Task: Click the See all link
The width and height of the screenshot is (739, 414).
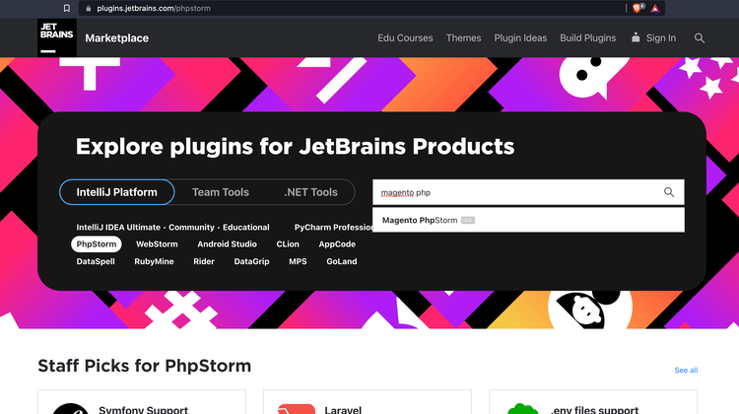Action: 686,371
